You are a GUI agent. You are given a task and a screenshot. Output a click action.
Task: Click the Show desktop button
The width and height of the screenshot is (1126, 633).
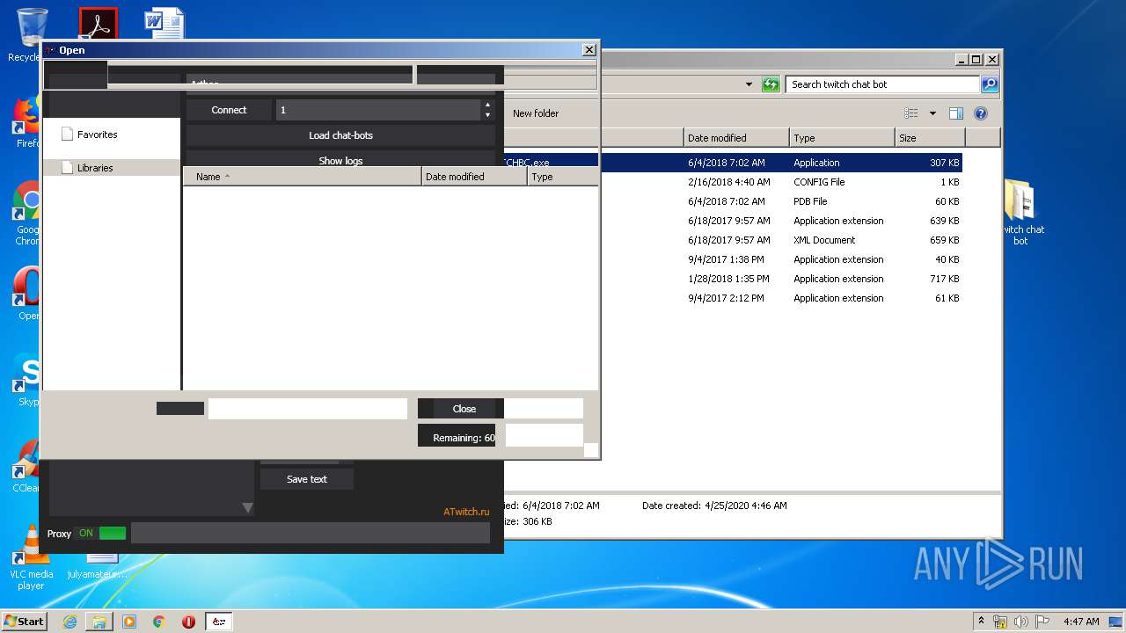click(1116, 622)
